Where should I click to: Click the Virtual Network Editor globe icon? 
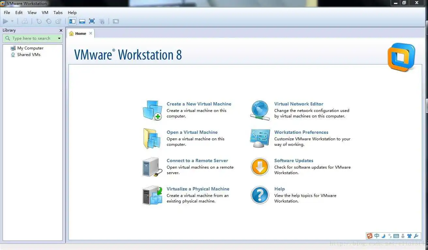click(x=260, y=111)
